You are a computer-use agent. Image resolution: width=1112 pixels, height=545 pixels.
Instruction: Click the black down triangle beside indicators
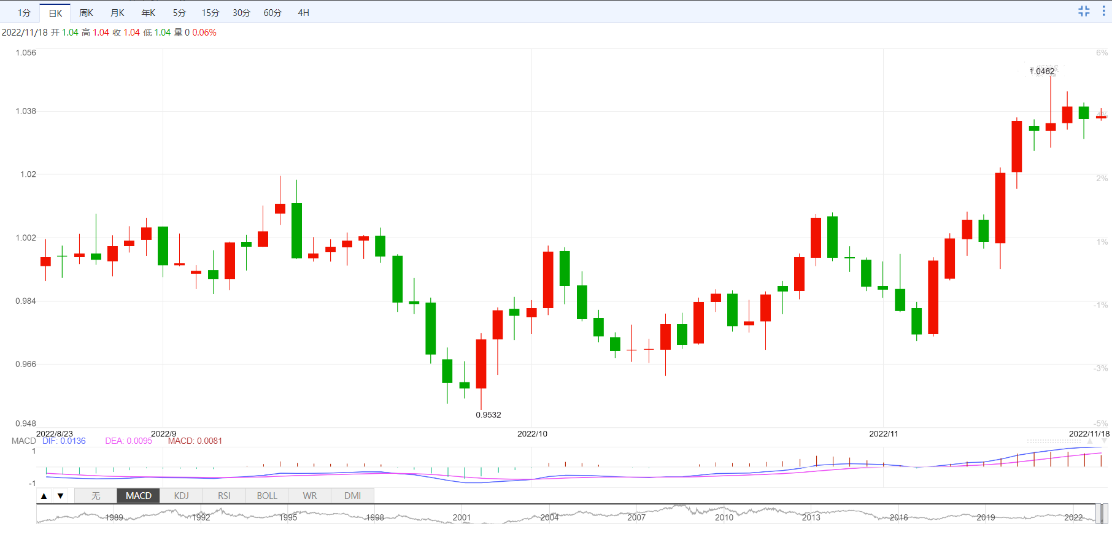60,496
